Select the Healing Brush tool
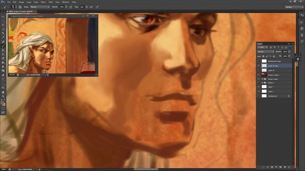305x171 pixels. tap(3, 41)
